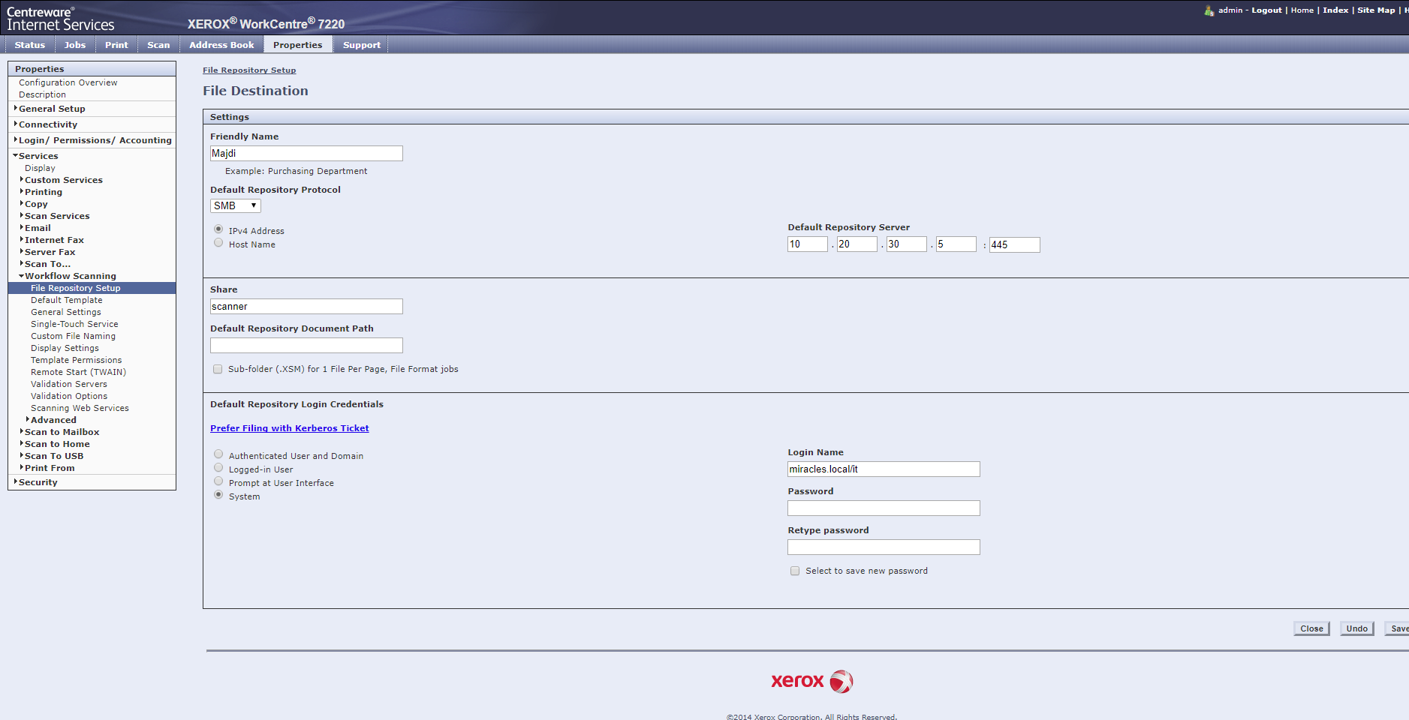Screen dimensions: 1409x720
Task: Expand the Printing node
Action: (x=22, y=192)
